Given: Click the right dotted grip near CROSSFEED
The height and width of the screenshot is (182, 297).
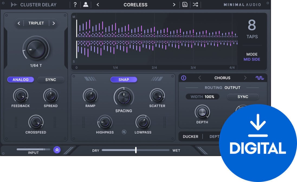Looking at the screenshot, I should click(55, 122).
